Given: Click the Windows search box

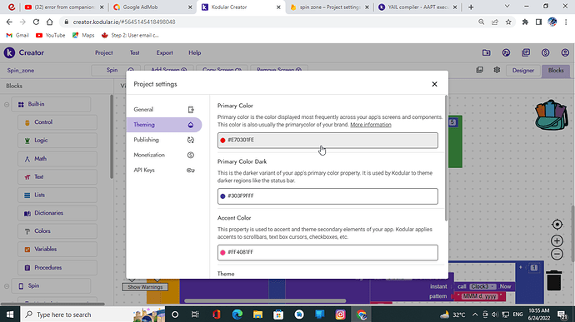Looking at the screenshot, I should click(x=92, y=315).
